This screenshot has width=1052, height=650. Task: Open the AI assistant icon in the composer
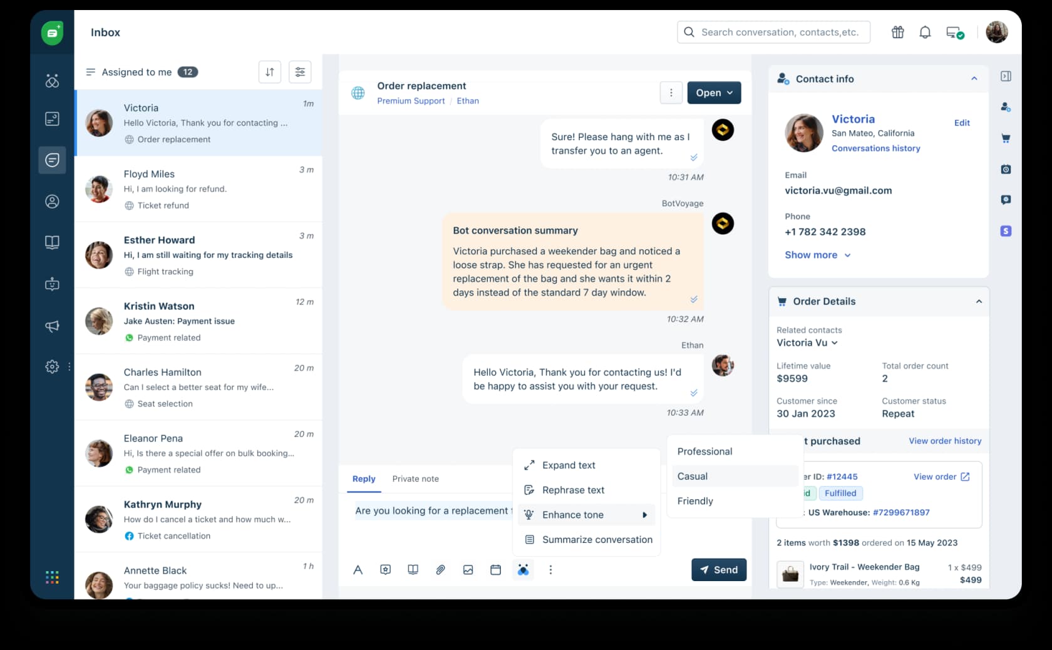pos(523,570)
